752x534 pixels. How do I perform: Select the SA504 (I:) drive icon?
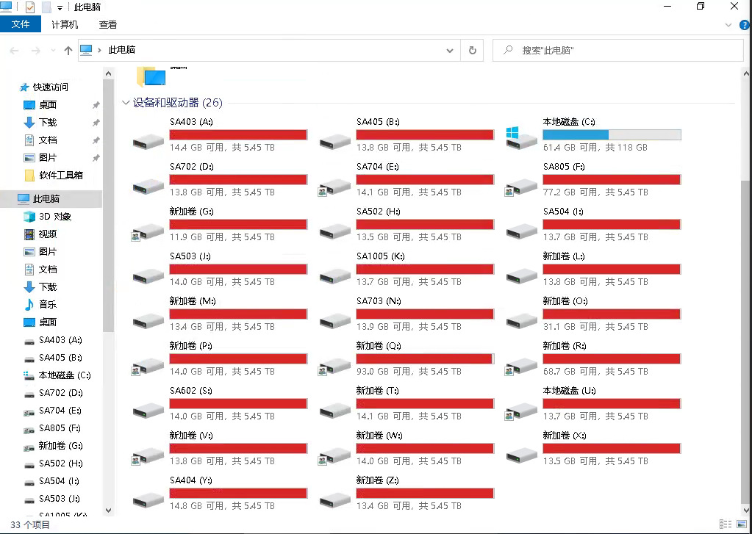[x=521, y=231]
